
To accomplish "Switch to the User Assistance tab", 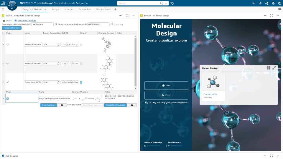I will tap(103, 9).
